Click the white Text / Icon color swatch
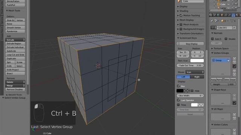 click(x=197, y=61)
